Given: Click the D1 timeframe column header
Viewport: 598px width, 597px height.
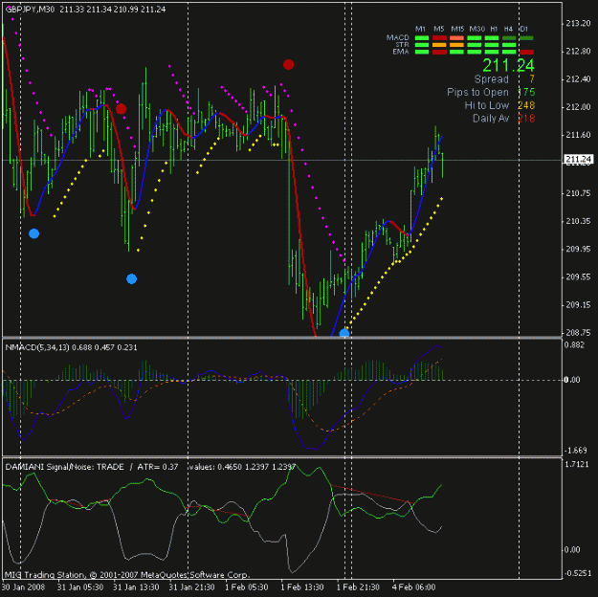Looking at the screenshot, I should pos(523,29).
